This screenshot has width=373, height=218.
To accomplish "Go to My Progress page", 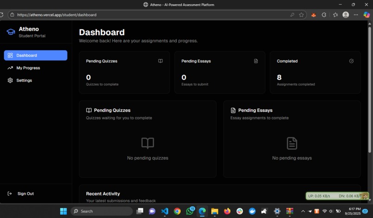I will (x=28, y=68).
